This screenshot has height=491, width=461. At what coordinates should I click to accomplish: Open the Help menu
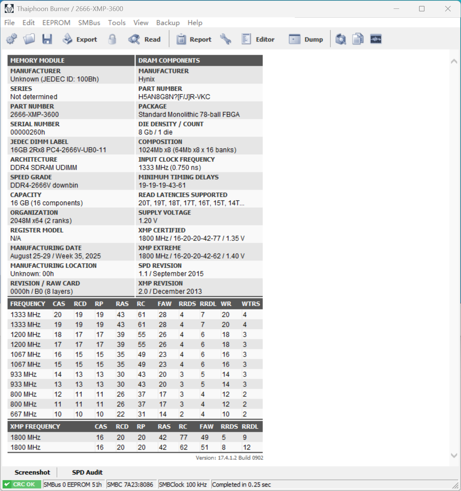[x=195, y=23]
